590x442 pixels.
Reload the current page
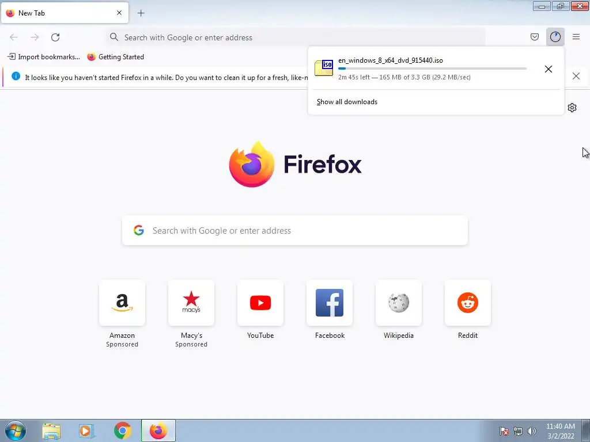click(55, 37)
